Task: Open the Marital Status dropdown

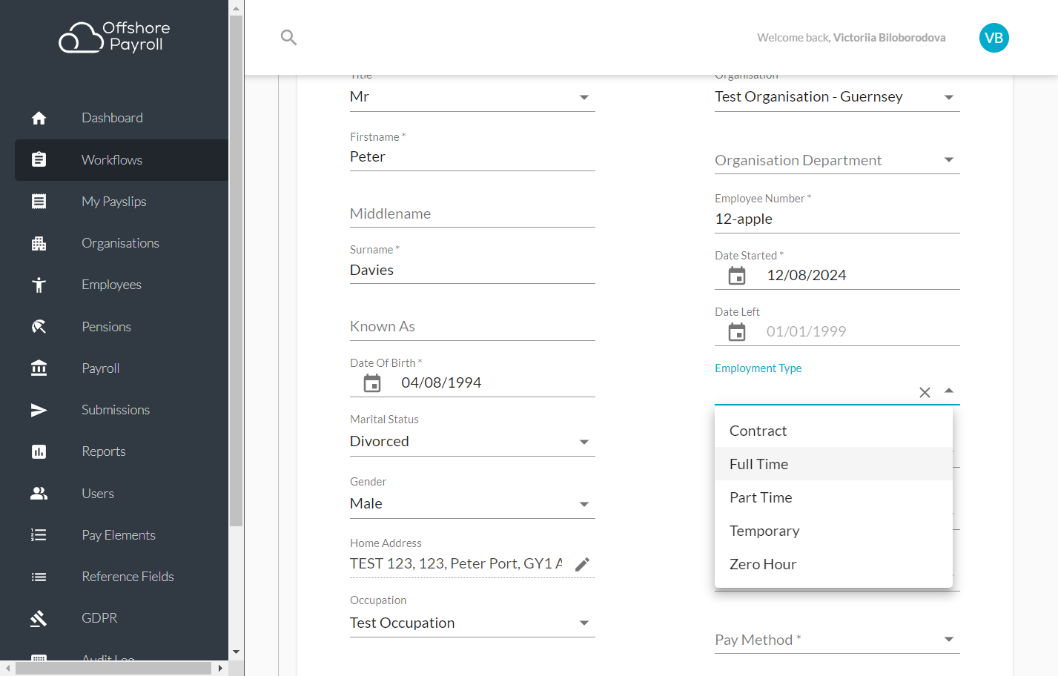Action: [x=472, y=442]
